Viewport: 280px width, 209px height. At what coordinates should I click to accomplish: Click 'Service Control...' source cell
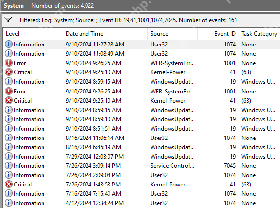(172, 166)
